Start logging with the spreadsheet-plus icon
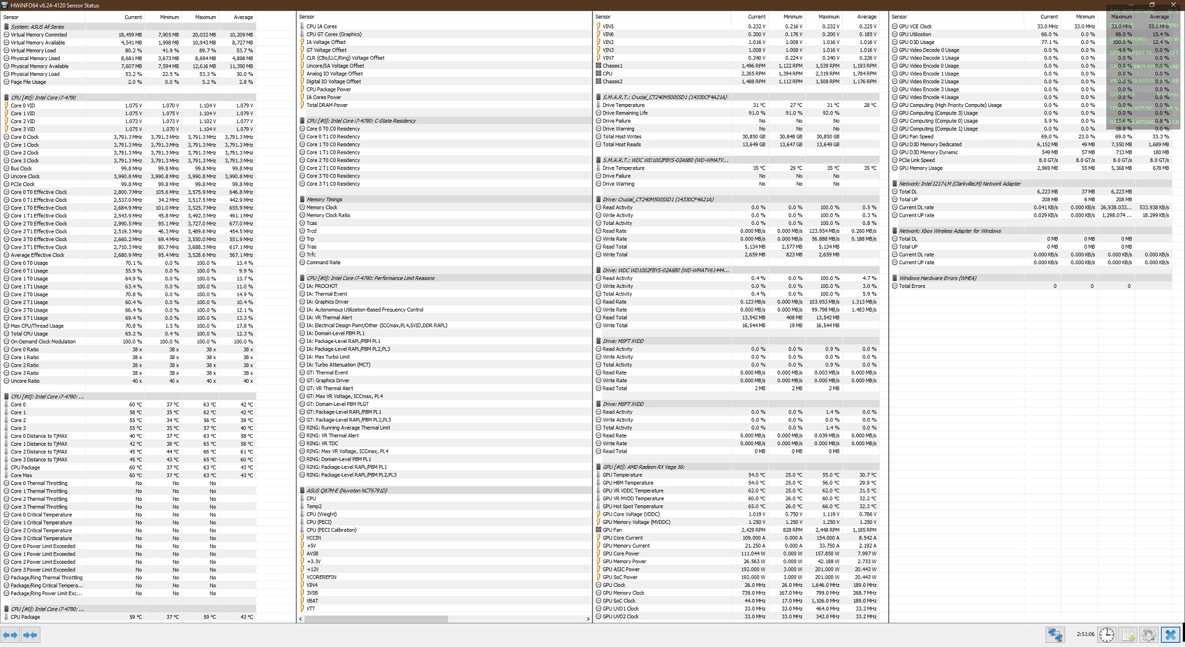This screenshot has width=1185, height=647. click(1128, 635)
